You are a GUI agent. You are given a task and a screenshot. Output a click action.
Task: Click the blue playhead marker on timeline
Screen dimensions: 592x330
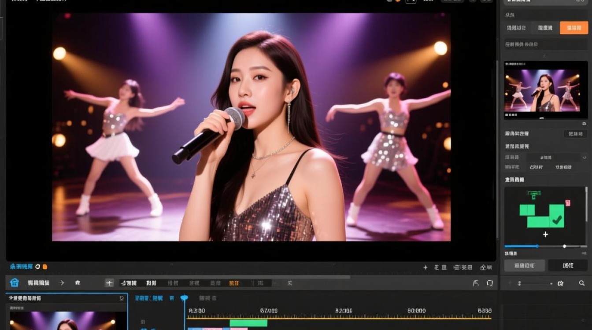tap(184, 298)
